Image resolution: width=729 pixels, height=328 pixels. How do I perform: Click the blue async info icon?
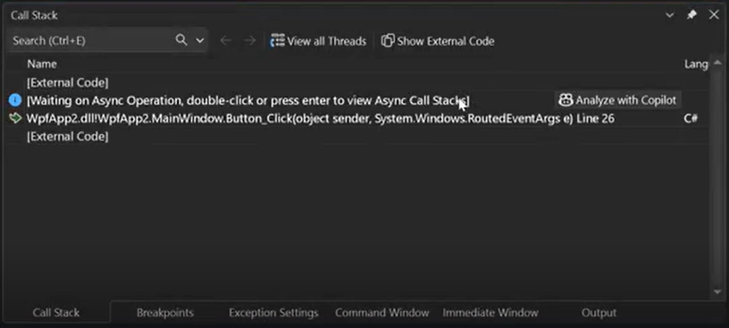click(15, 100)
